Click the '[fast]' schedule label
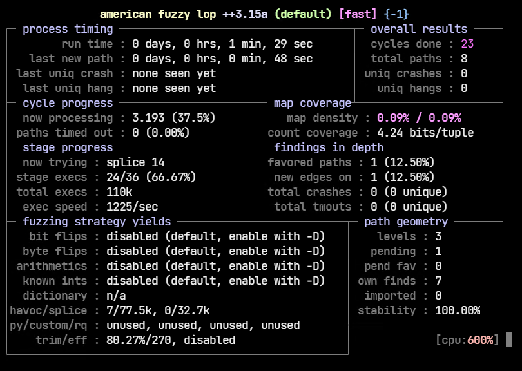 358,14
